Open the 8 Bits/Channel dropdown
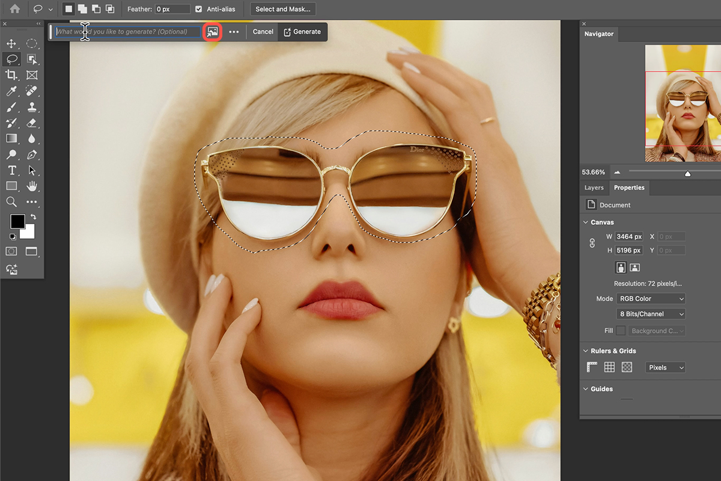This screenshot has width=721, height=481. click(651, 313)
